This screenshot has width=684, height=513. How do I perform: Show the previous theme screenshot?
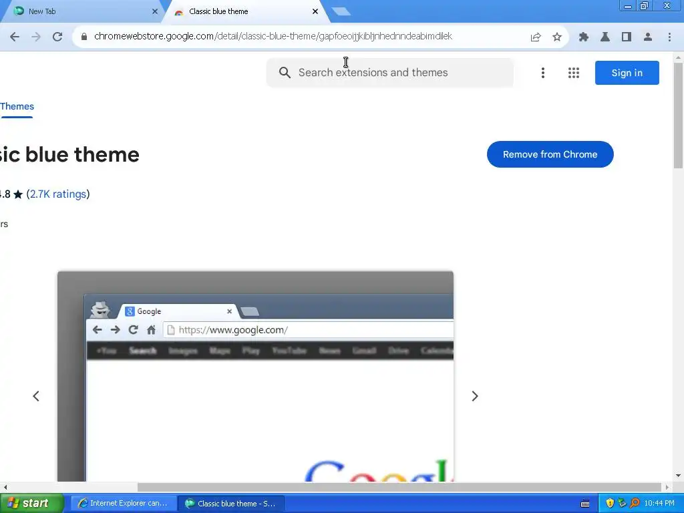(36, 396)
